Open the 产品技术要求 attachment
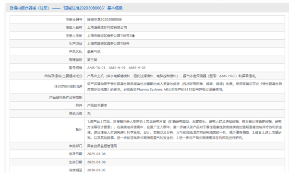The image size is (289, 173). [97, 105]
